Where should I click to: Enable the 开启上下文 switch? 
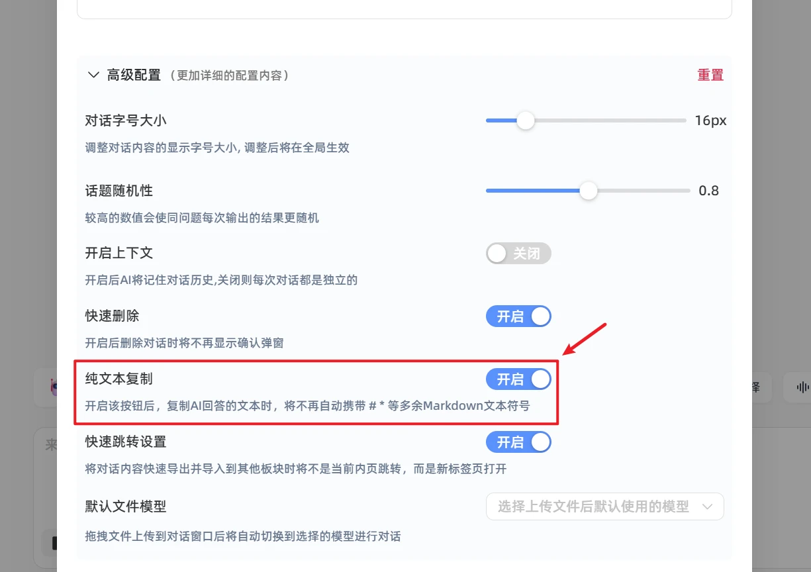pos(518,254)
